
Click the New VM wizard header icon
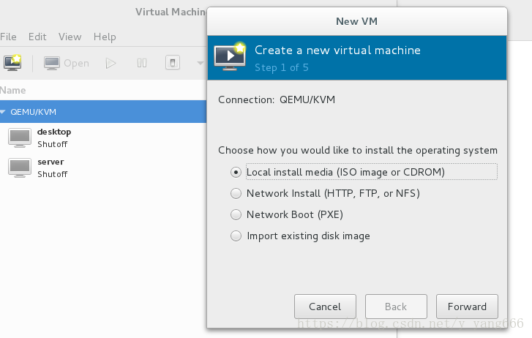point(230,56)
